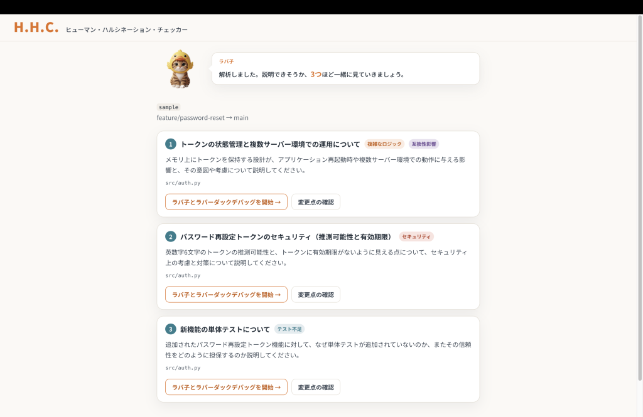Click title 新機能の単体テストについて
The image size is (643, 417).
(x=225, y=329)
